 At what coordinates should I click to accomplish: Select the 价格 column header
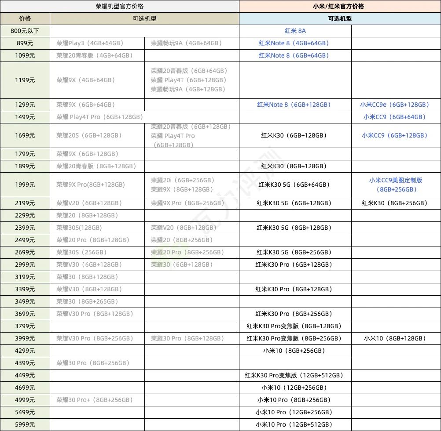[x=25, y=18]
